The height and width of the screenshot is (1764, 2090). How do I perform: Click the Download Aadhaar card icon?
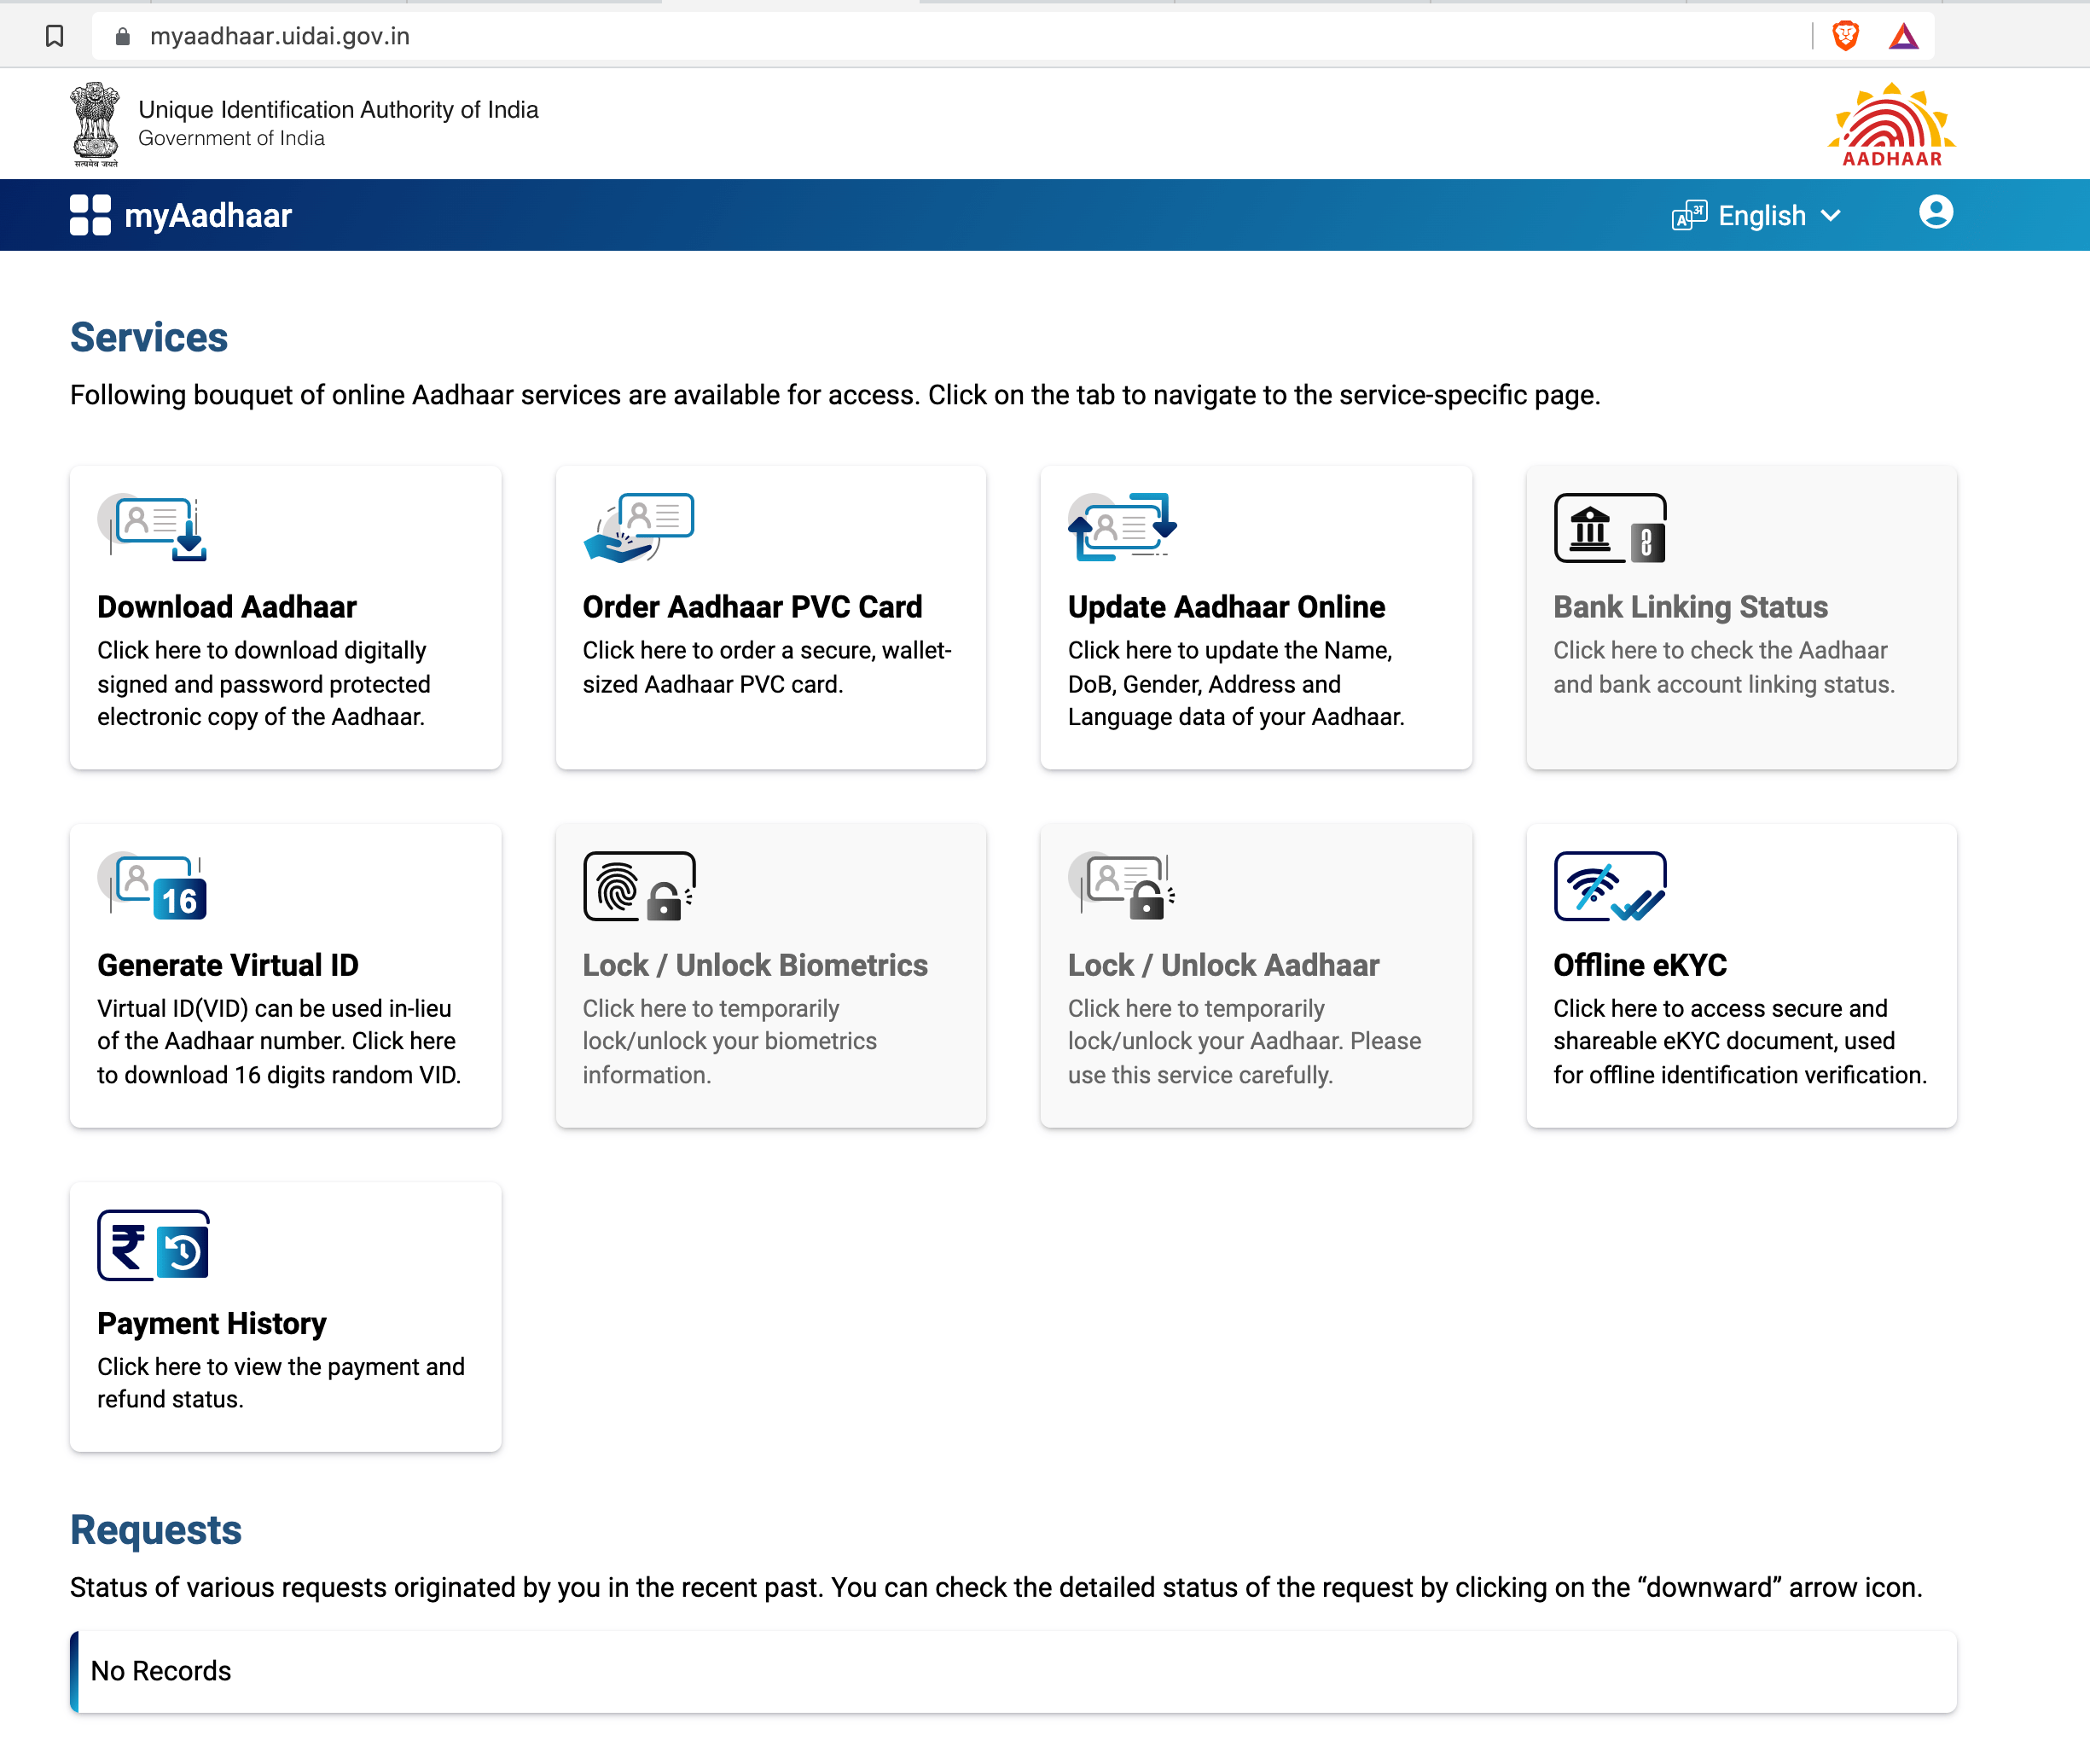[x=152, y=527]
